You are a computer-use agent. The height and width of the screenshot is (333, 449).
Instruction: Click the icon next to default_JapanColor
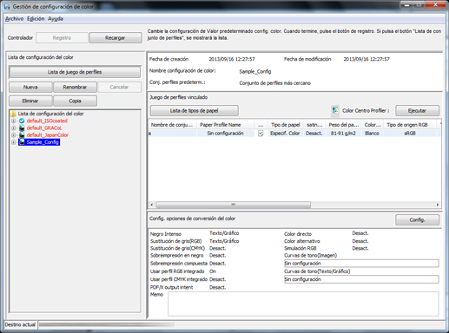(x=22, y=135)
